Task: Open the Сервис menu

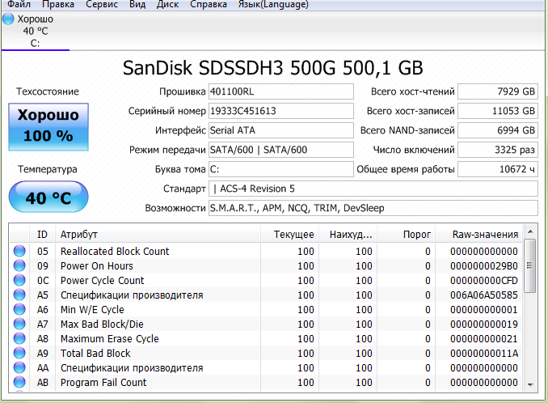Action: (x=101, y=5)
